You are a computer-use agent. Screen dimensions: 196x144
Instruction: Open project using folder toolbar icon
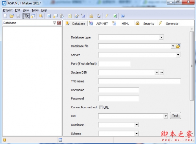[x=12, y=16]
